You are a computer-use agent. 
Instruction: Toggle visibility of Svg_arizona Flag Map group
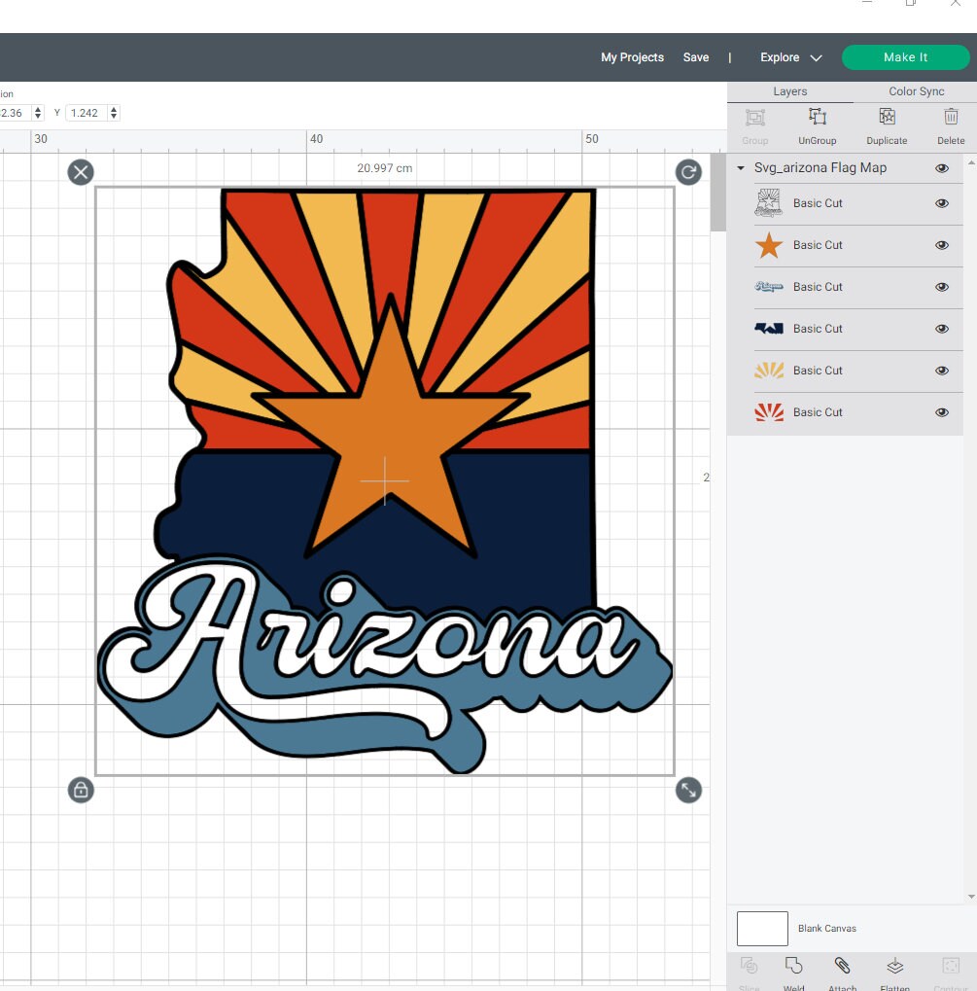[x=941, y=167]
